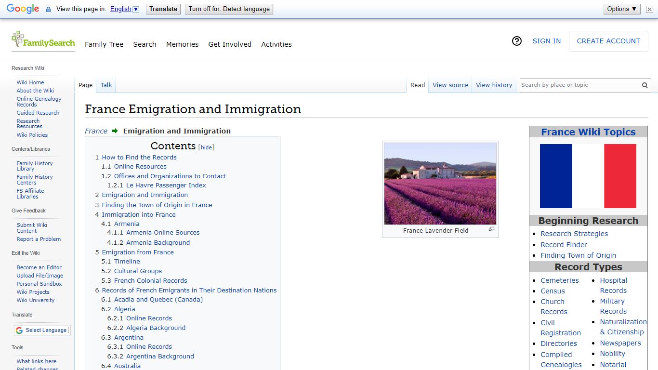Screen dimensions: 658x370
Task: Enlarge the France Lavender Field image icon
Action: click(491, 229)
